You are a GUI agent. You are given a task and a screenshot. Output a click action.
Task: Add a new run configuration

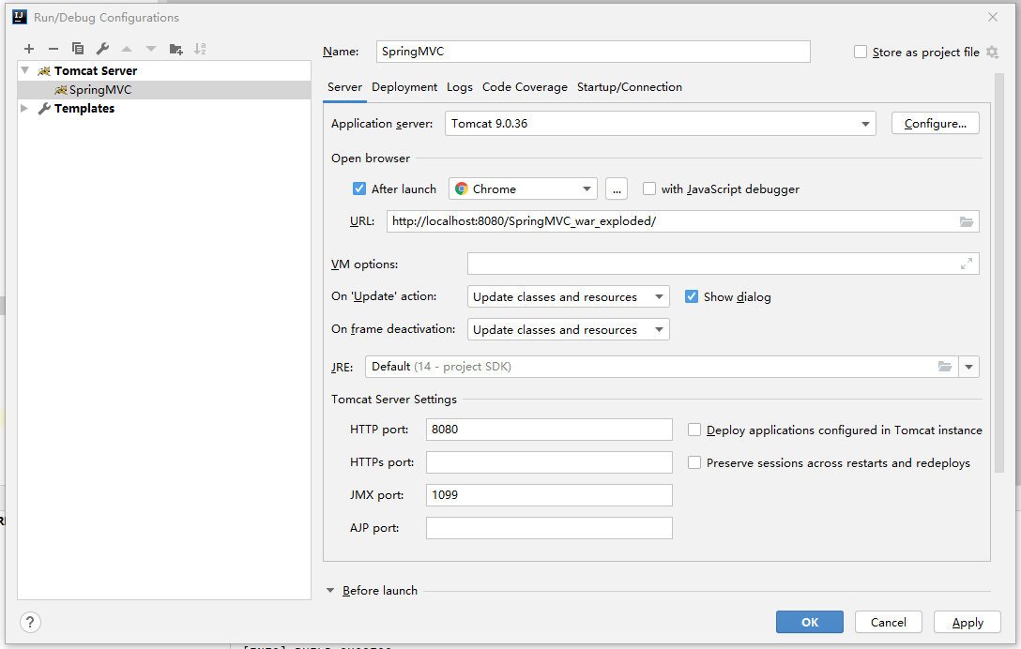pos(29,49)
